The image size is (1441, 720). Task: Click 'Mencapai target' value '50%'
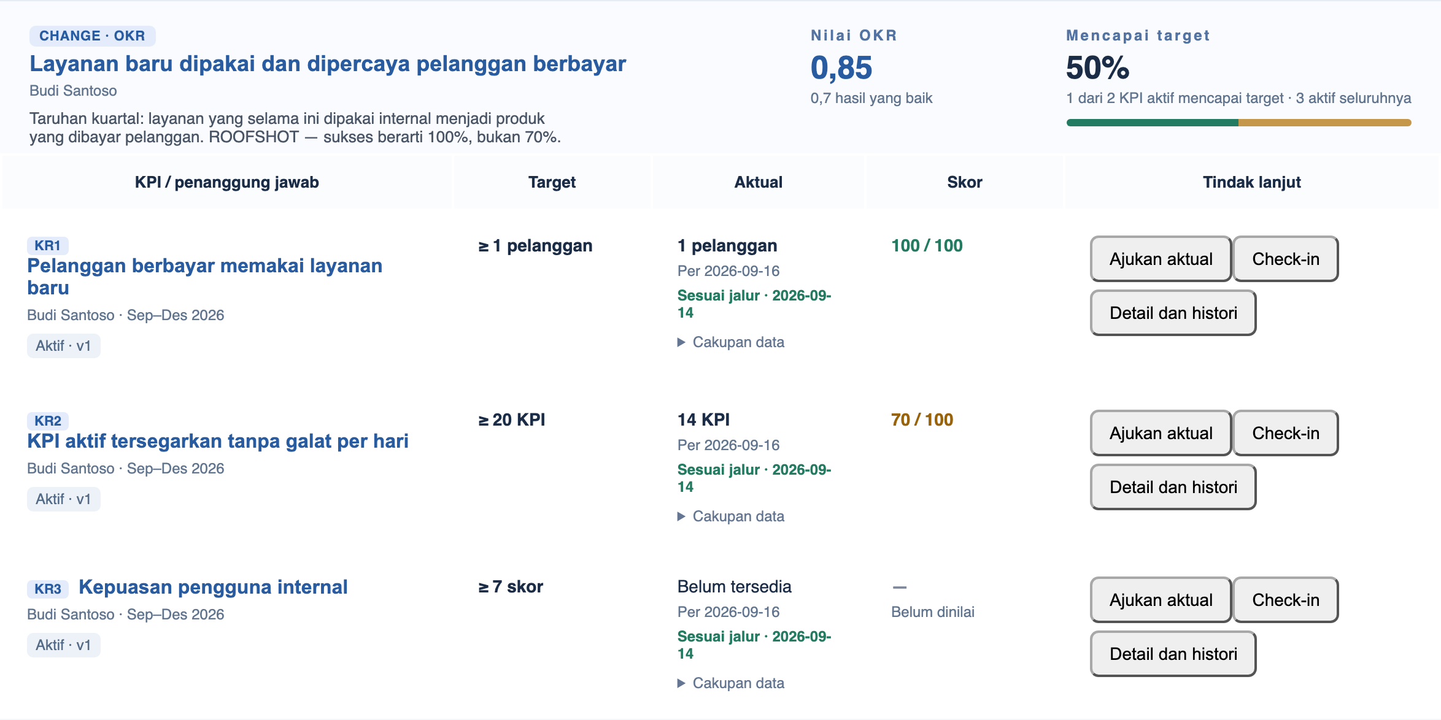pyautogui.click(x=1097, y=67)
